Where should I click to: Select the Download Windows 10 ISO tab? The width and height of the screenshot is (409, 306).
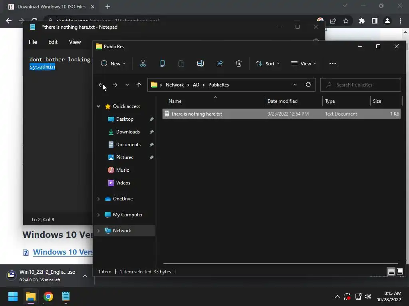(52, 7)
